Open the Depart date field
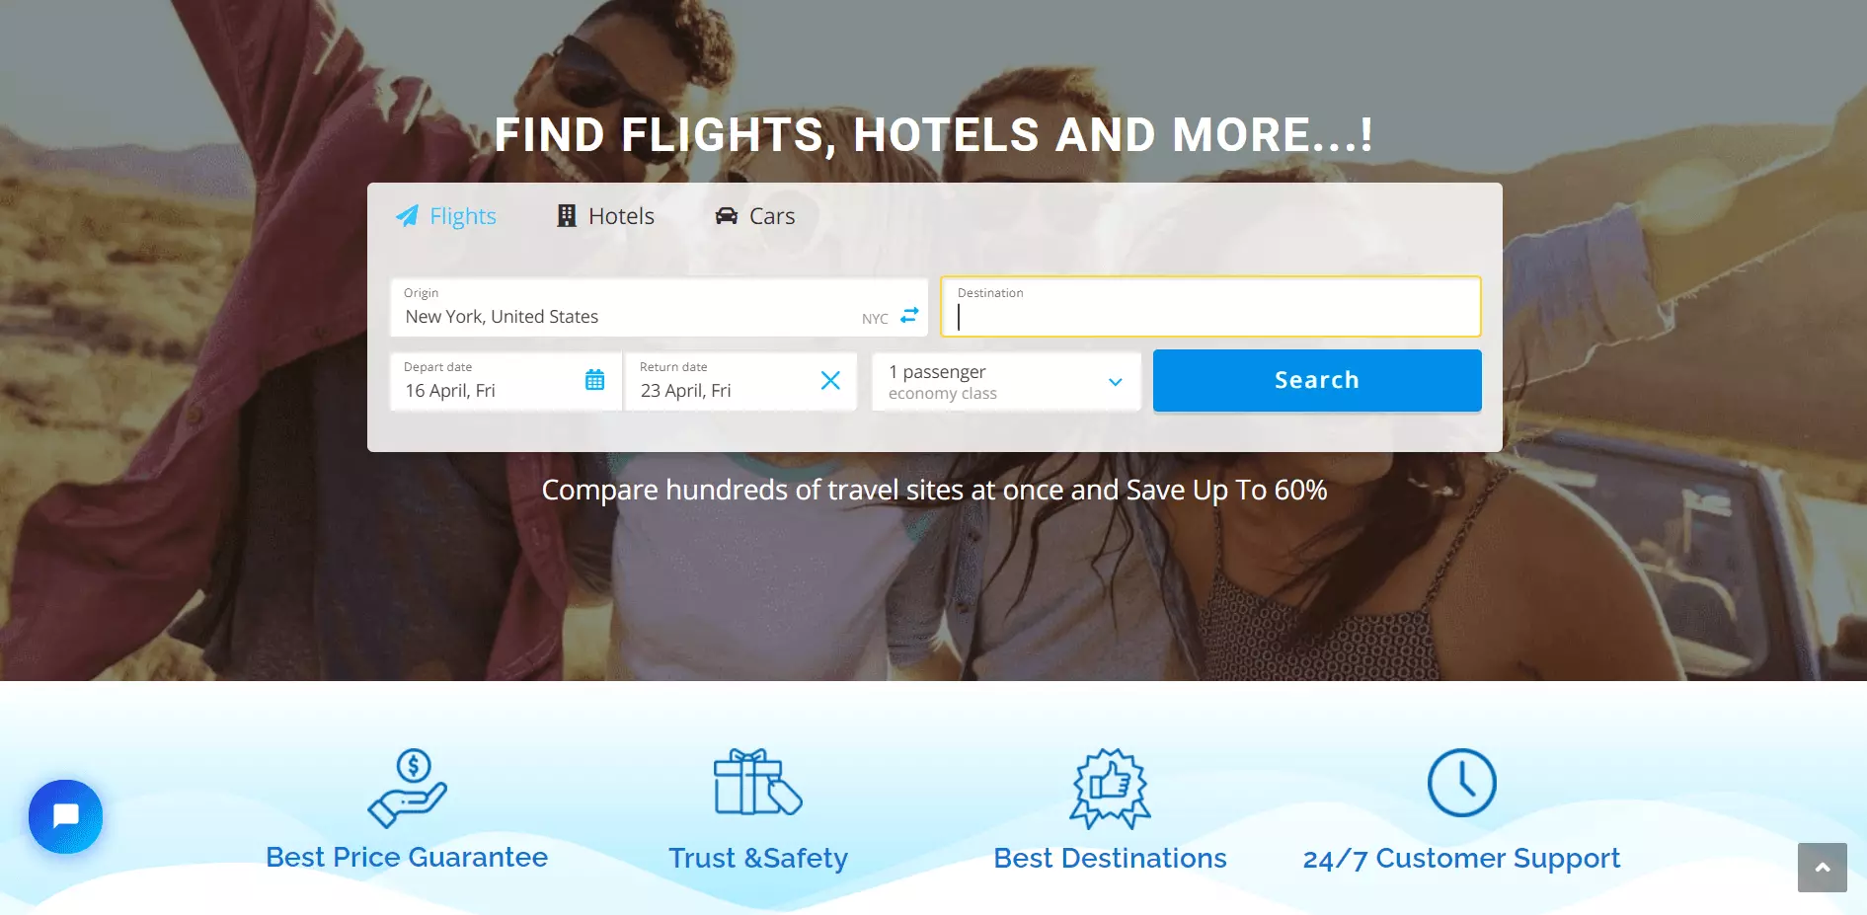 pyautogui.click(x=506, y=381)
